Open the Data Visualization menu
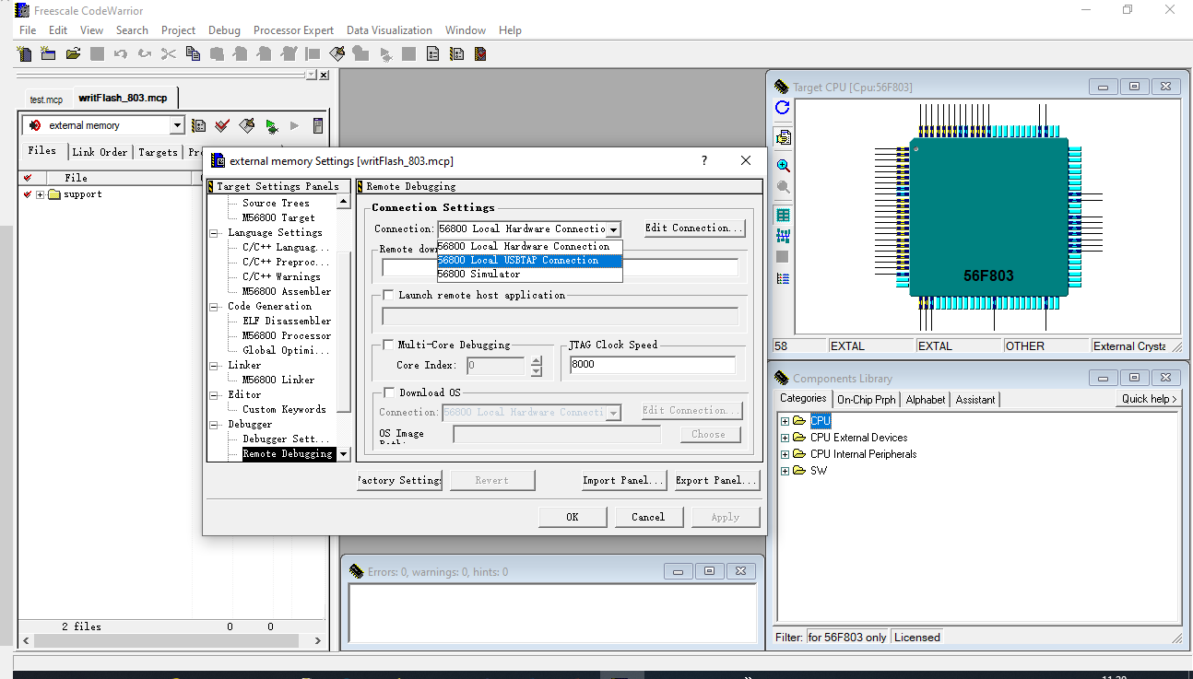The width and height of the screenshot is (1193, 679). pyautogui.click(x=389, y=30)
